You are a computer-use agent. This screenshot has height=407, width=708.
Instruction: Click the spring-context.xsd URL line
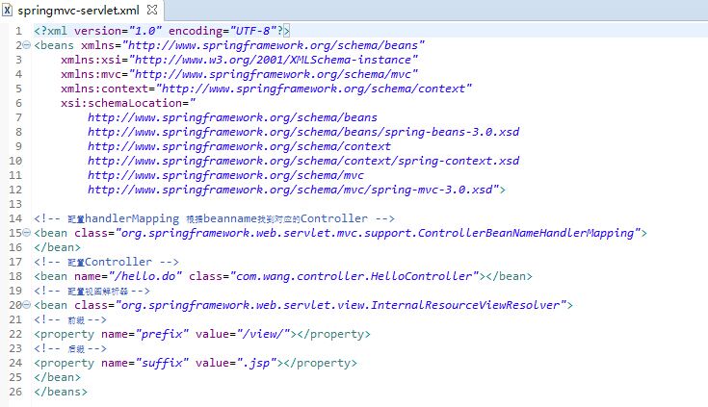point(303,161)
